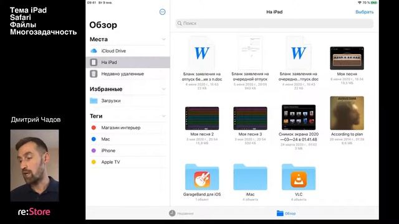Click the clock icon of Недавние tab

tap(172, 213)
